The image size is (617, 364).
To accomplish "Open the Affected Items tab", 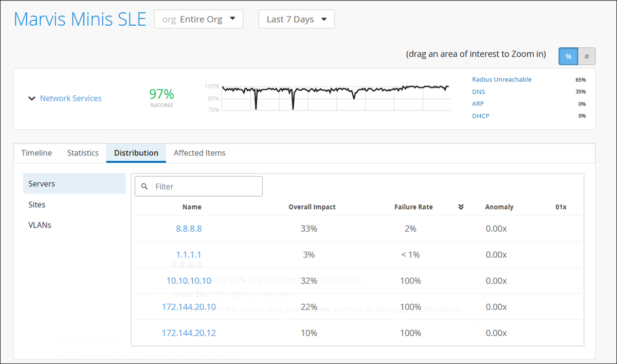I will [x=199, y=153].
